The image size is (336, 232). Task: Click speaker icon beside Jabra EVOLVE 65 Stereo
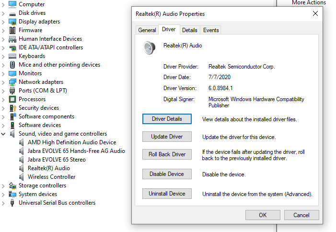(21, 160)
